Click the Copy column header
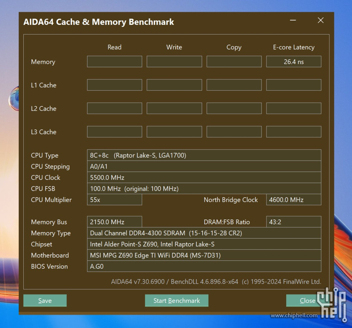The height and width of the screenshot is (328, 352). point(234,47)
